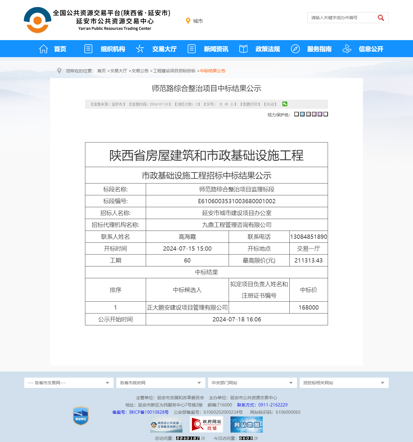Click the keyword search input field

point(340,18)
